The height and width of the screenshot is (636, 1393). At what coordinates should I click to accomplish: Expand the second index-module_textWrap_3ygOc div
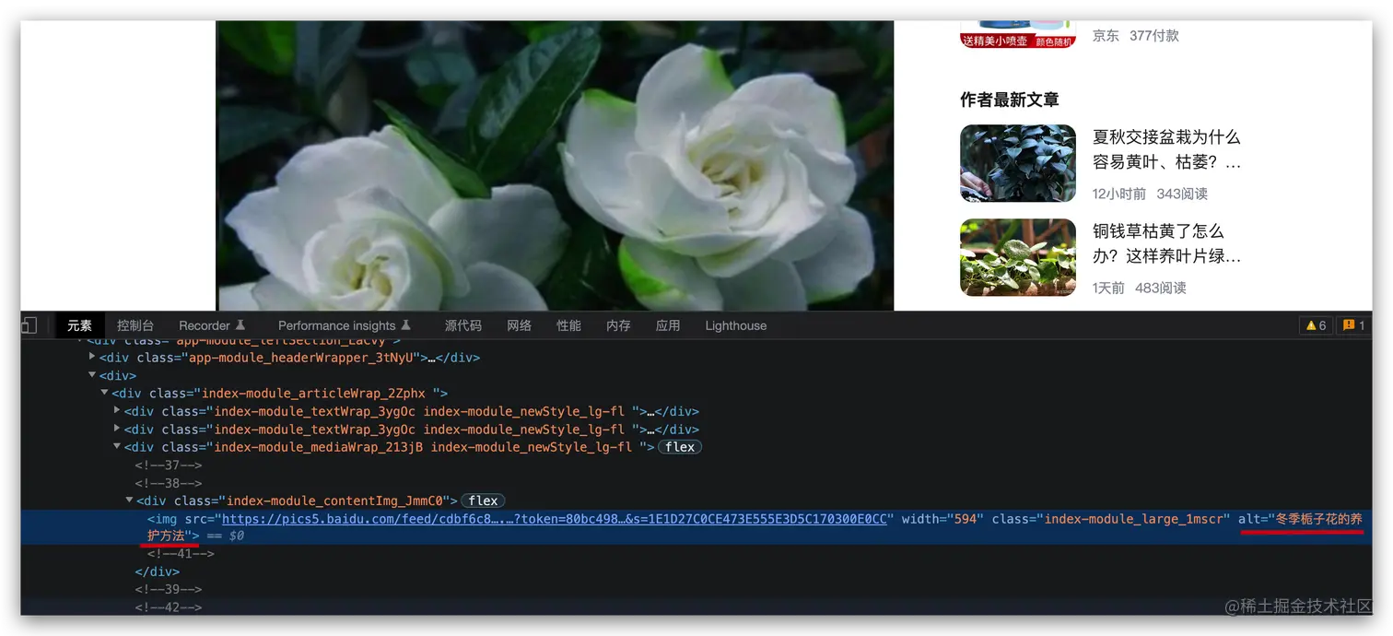117,429
